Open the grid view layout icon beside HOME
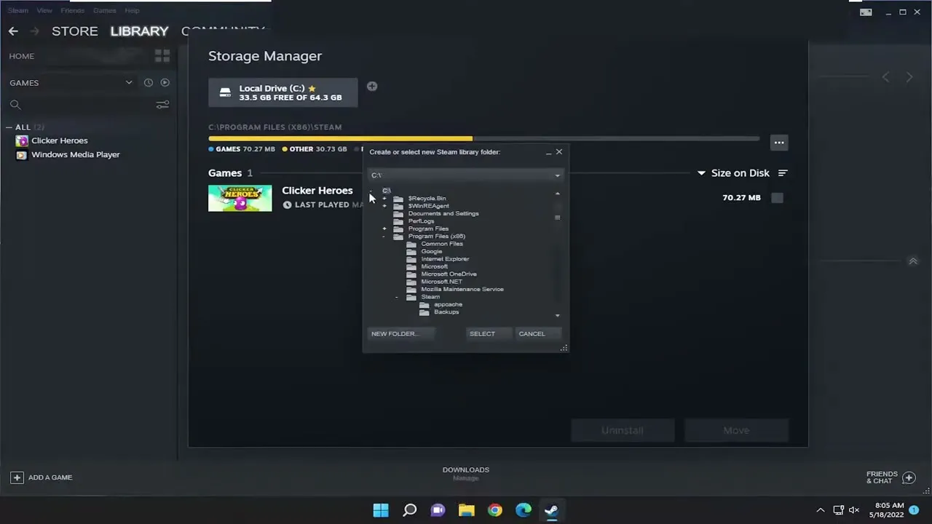Screen dimensions: 932x524 pyautogui.click(x=162, y=55)
